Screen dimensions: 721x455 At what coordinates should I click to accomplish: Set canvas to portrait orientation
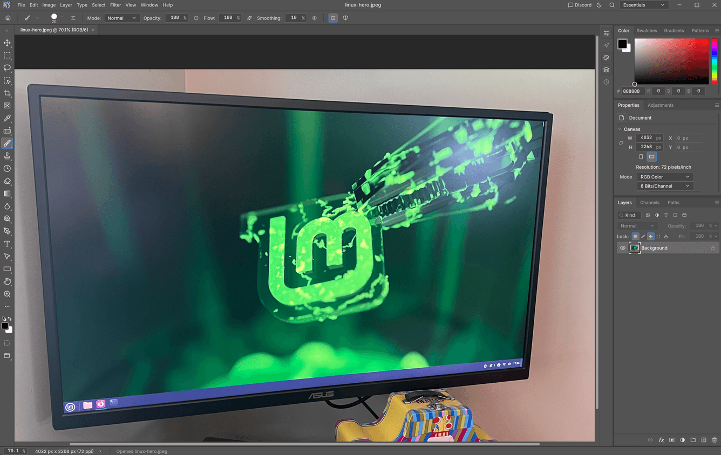[641, 157]
